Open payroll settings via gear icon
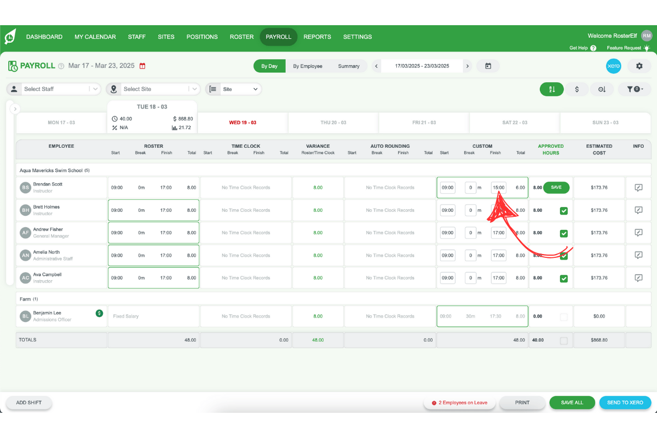Screen dimensions: 657x438 (x=638, y=66)
